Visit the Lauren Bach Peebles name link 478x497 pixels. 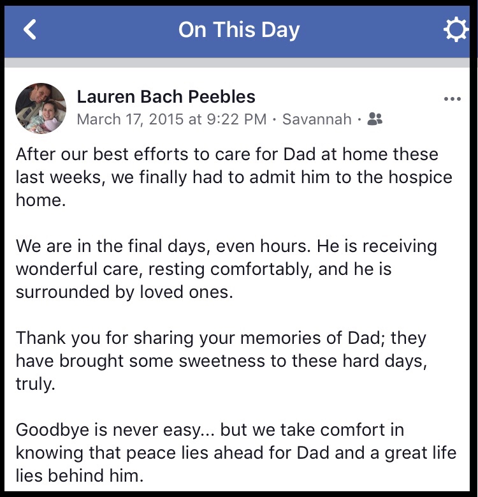[166, 96]
